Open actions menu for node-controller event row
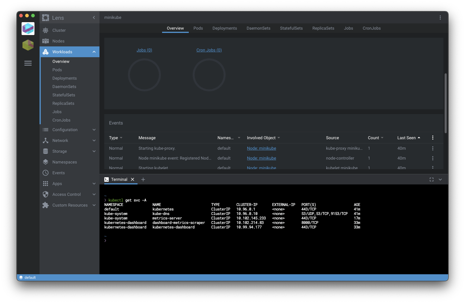 click(433, 158)
